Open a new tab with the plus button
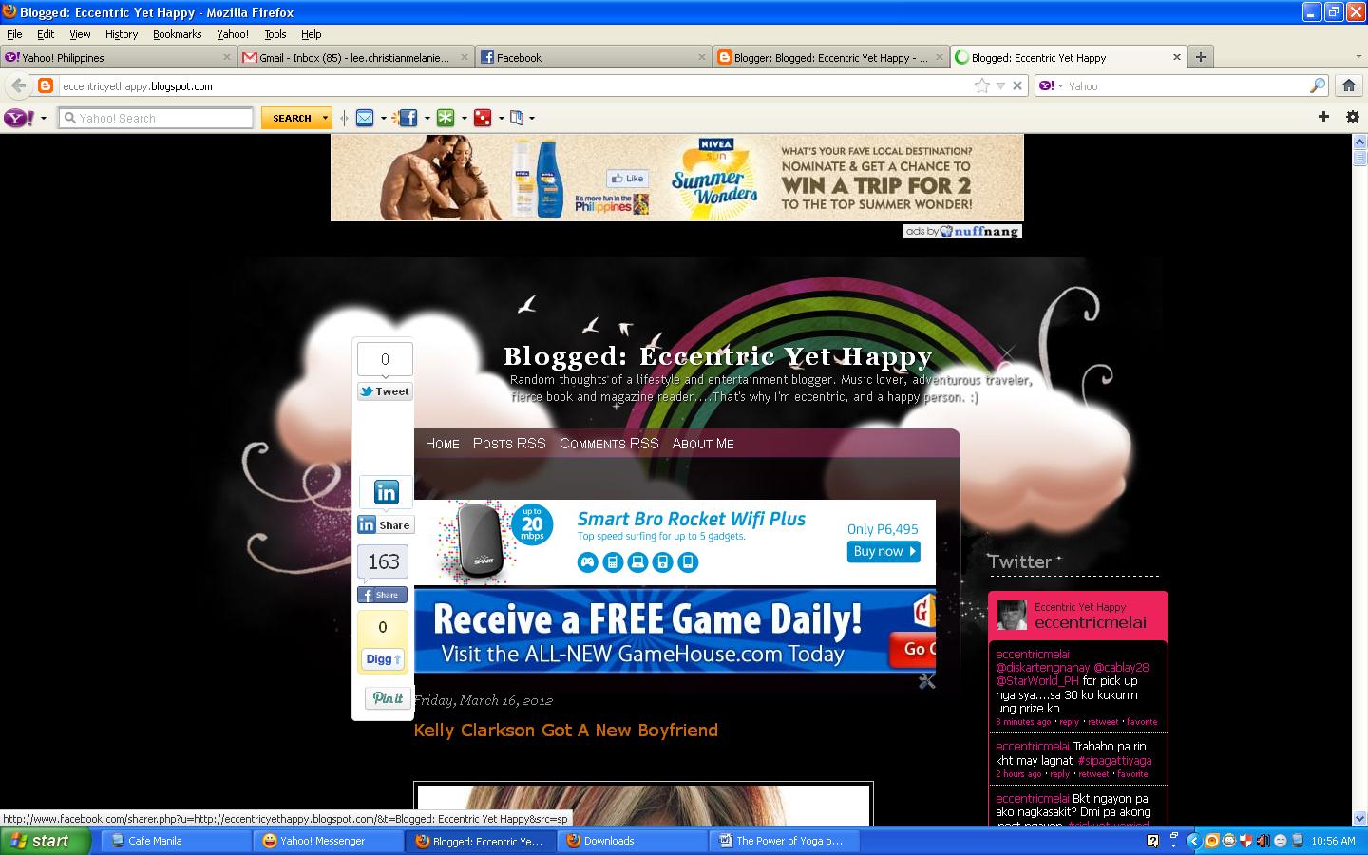 1201,57
